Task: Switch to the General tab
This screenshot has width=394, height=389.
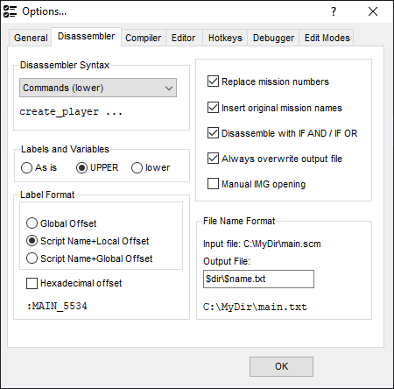Action: pyautogui.click(x=31, y=38)
